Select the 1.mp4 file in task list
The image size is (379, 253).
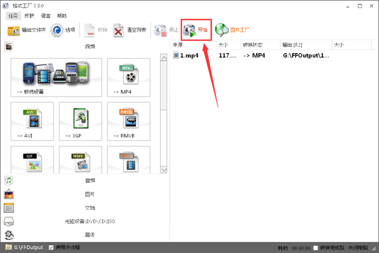(186, 56)
